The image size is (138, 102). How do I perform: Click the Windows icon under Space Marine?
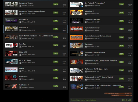click(86, 72)
